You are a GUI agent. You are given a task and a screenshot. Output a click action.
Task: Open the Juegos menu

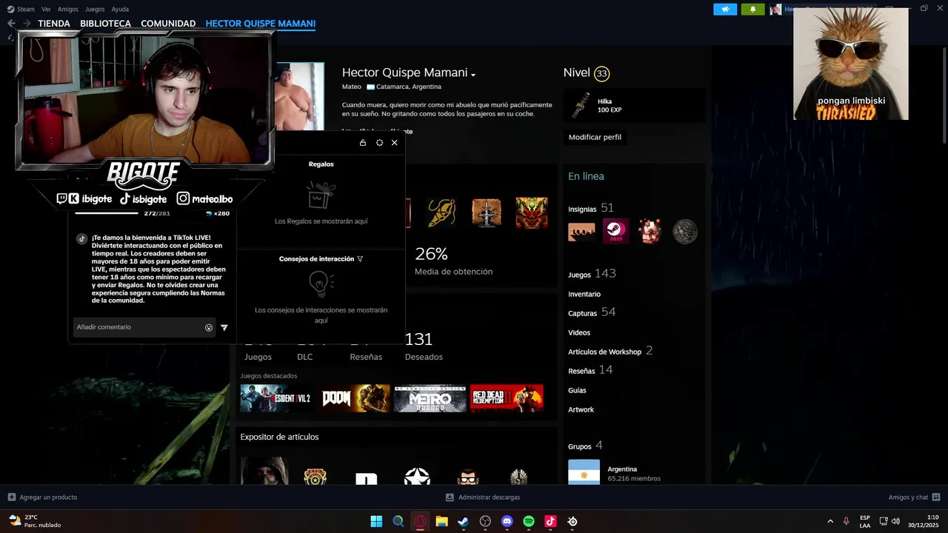(95, 9)
